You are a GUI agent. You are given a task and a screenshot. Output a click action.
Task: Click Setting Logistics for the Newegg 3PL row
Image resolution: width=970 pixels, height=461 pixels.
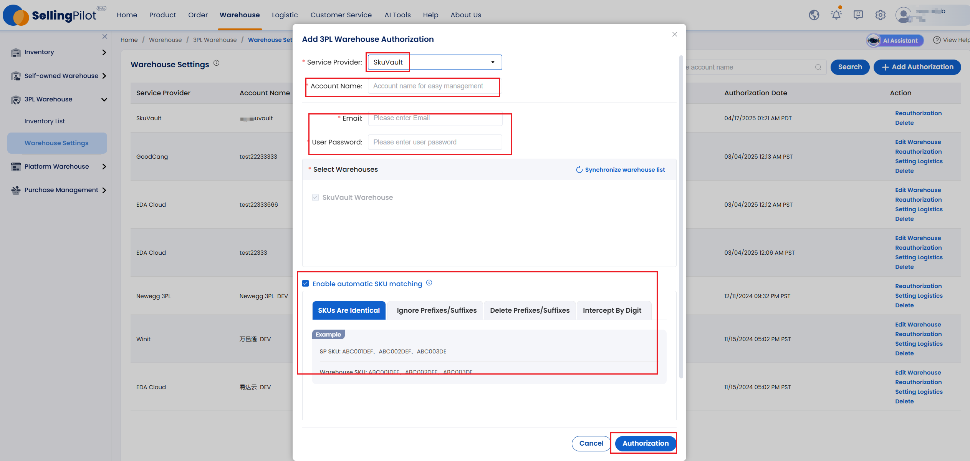click(919, 296)
